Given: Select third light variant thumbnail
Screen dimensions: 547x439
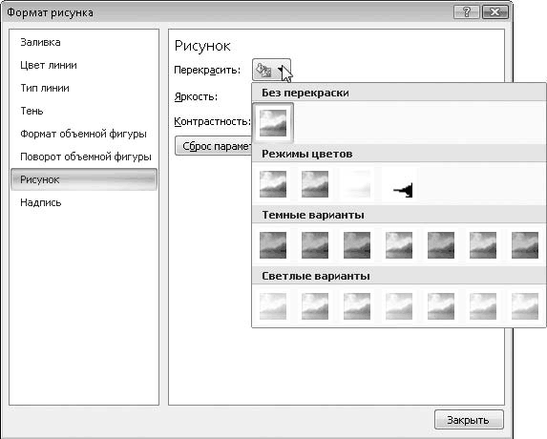Looking at the screenshot, I should click(357, 306).
